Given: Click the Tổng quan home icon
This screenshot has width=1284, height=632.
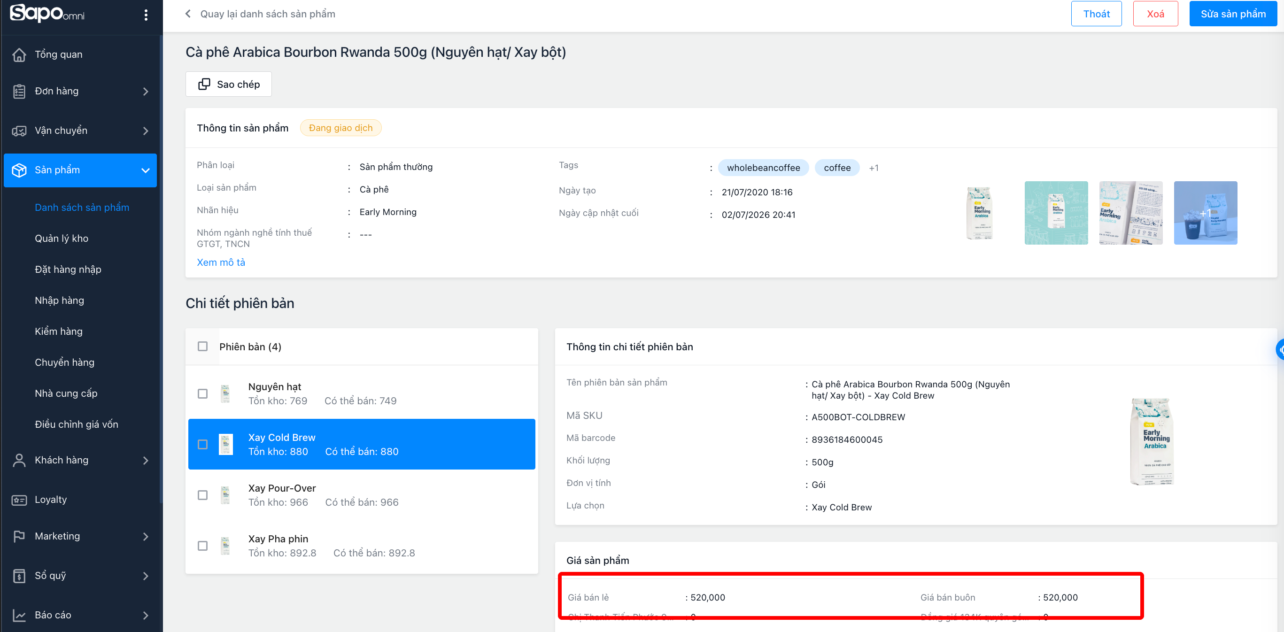Looking at the screenshot, I should tap(19, 54).
